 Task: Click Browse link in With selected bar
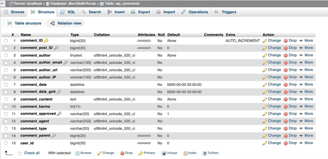pos(83,153)
